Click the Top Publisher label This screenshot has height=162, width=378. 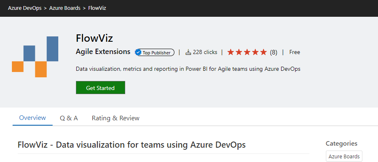[156, 53]
